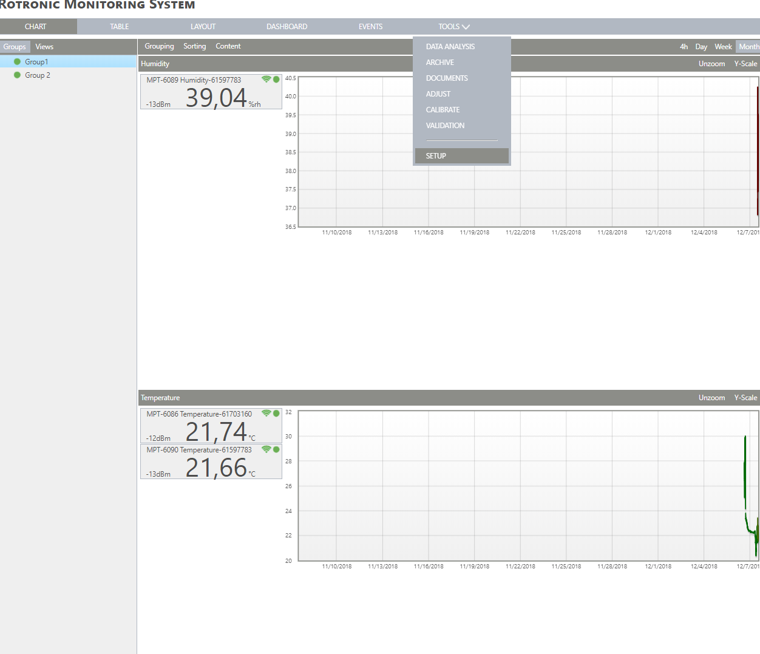This screenshot has width=760, height=654.
Task: Collapse the TOOLS dropdown menu
Action: point(454,27)
